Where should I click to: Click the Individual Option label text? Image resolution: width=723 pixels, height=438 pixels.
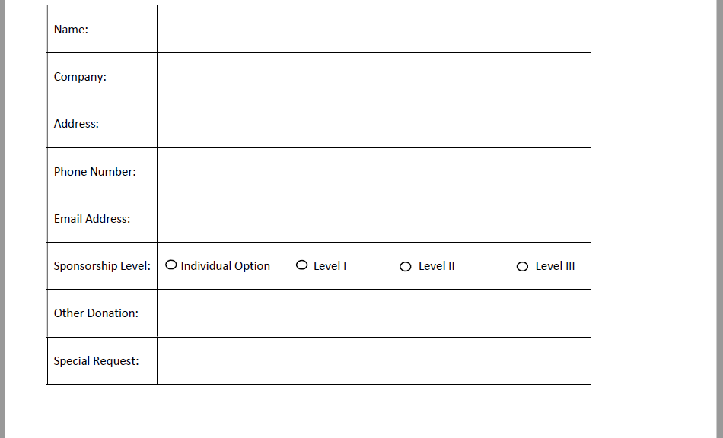point(225,266)
